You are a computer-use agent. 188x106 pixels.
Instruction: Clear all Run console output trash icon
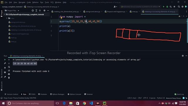(9, 78)
